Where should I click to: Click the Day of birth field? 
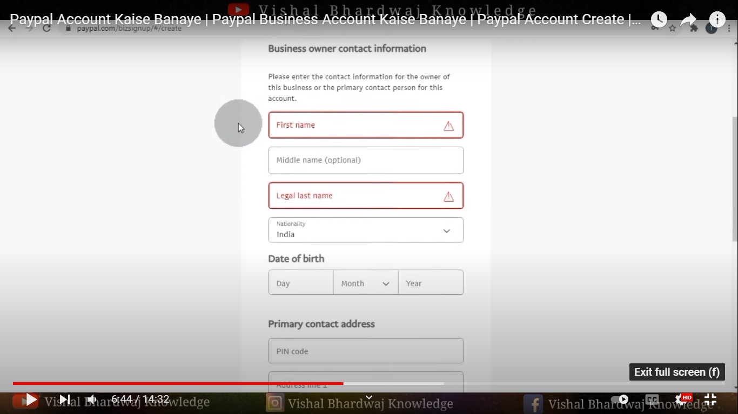[x=301, y=282]
